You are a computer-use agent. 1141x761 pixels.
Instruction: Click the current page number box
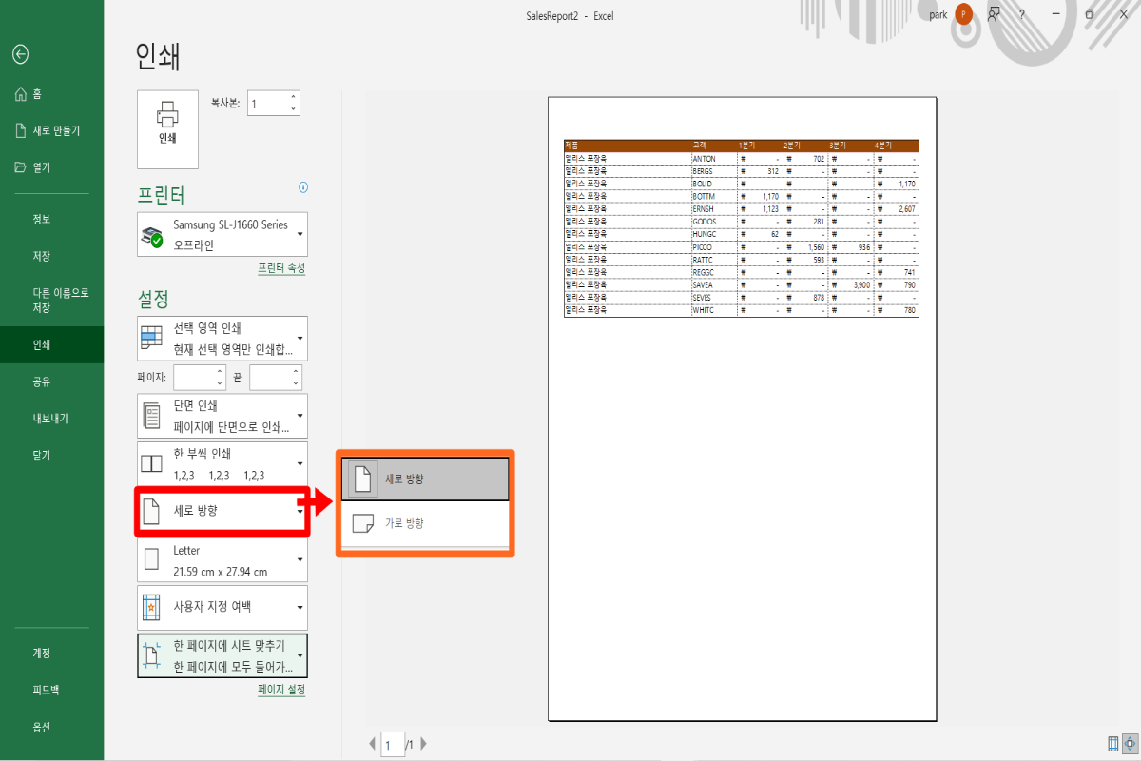click(x=393, y=744)
